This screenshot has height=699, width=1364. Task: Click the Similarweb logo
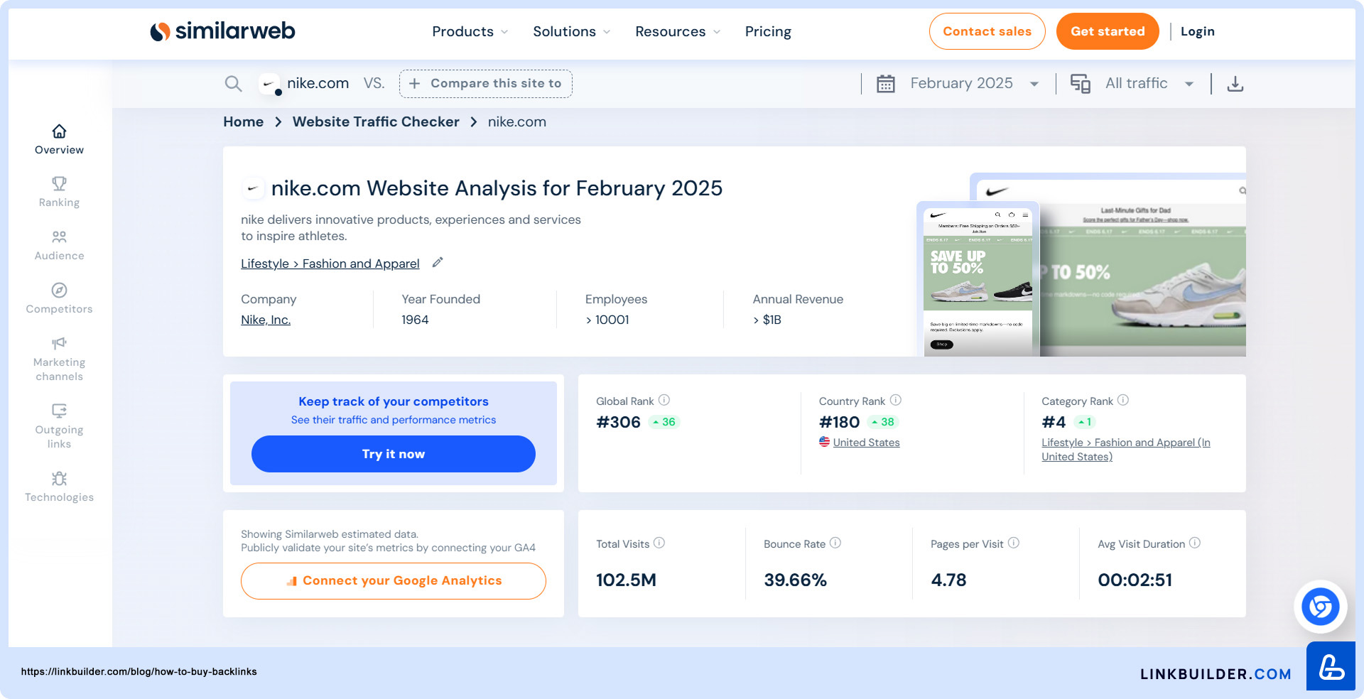click(222, 31)
